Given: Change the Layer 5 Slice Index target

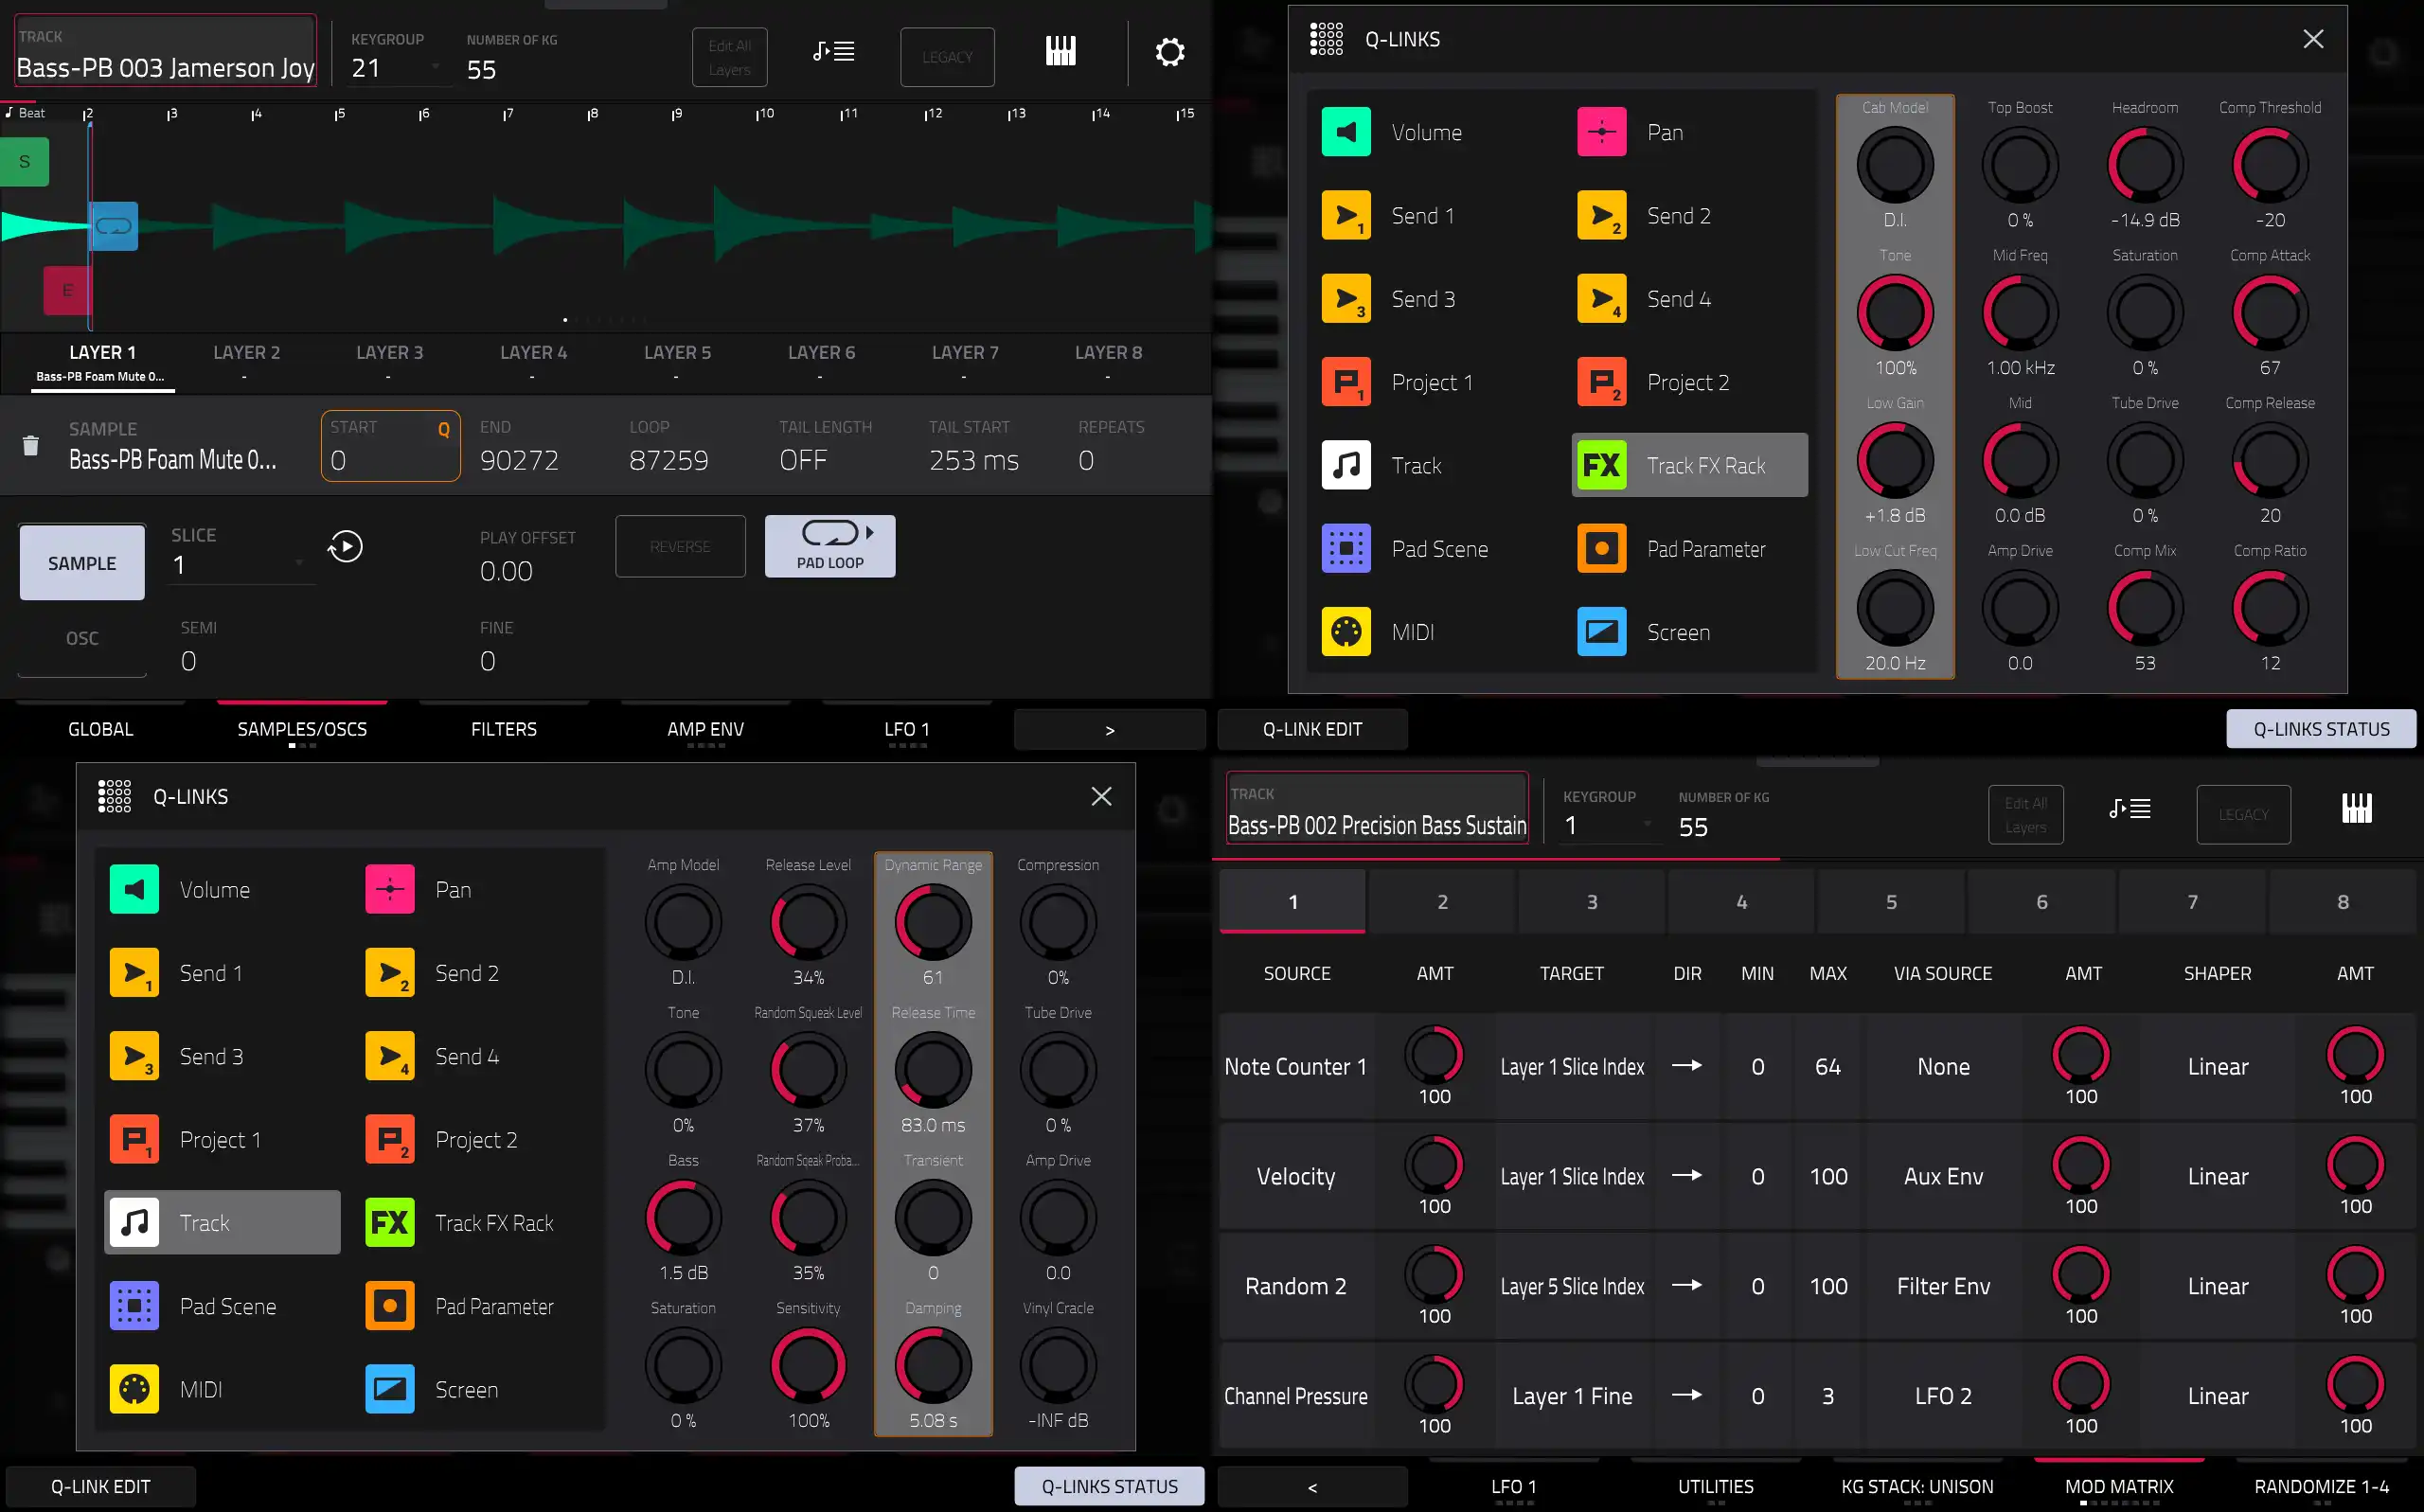Looking at the screenshot, I should click(x=1572, y=1286).
